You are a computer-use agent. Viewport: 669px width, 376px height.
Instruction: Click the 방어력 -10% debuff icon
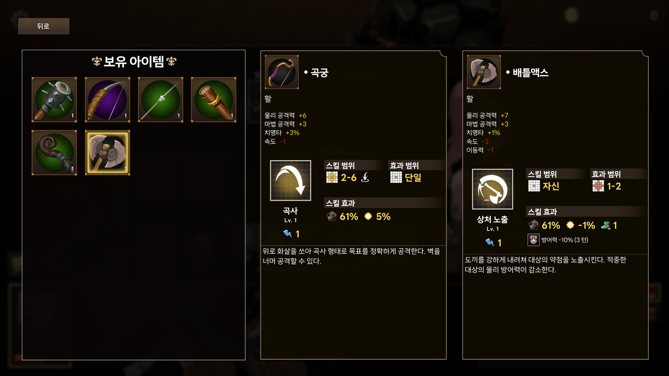click(x=533, y=240)
